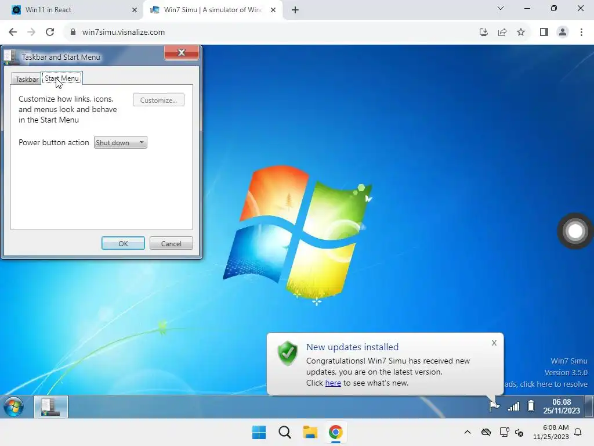This screenshot has width=594, height=446.
Task: Click the network signal bars icon
Action: point(513,407)
